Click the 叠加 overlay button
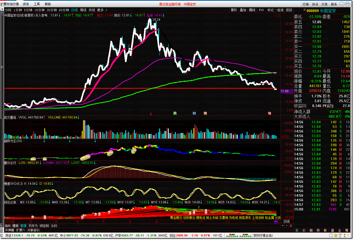 pos(243,10)
